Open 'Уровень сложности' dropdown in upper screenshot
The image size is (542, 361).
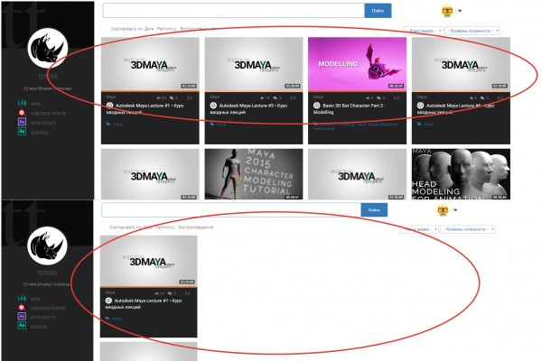(x=472, y=31)
